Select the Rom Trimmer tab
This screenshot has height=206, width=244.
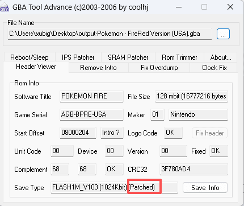(179, 57)
